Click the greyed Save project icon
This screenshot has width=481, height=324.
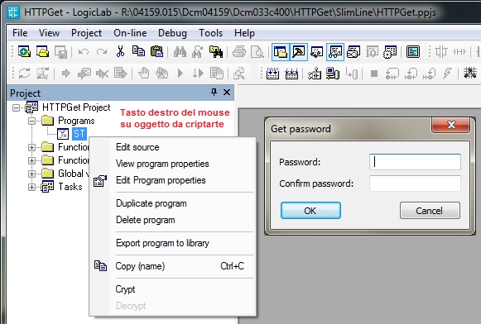coord(60,52)
